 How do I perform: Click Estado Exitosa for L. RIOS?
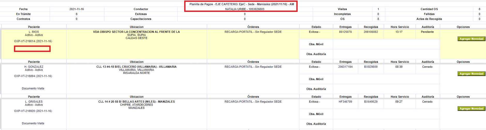[314, 32]
